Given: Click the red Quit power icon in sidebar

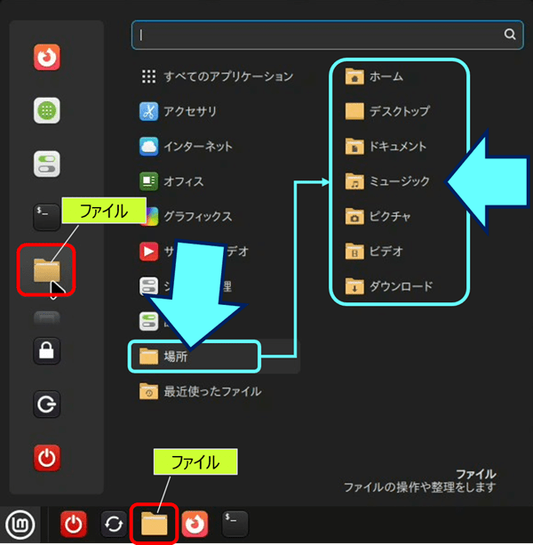Looking at the screenshot, I should pyautogui.click(x=47, y=458).
